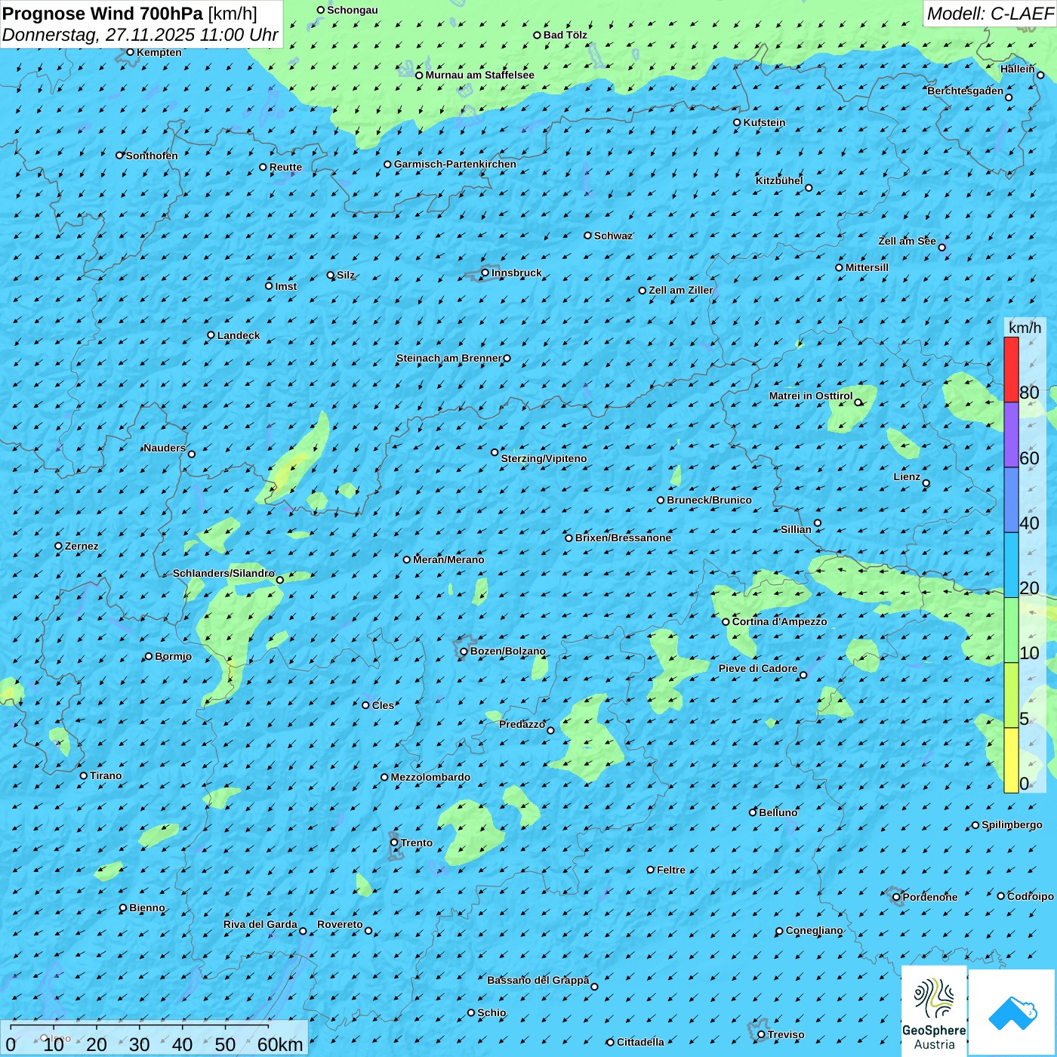This screenshot has height=1057, width=1057.
Task: Select the Cortina d'Ampezzo marker
Action: [726, 622]
